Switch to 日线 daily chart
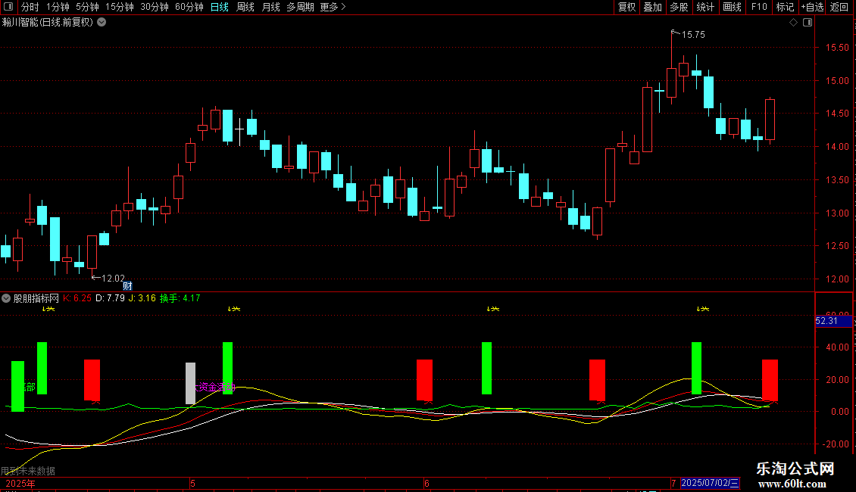 click(220, 7)
